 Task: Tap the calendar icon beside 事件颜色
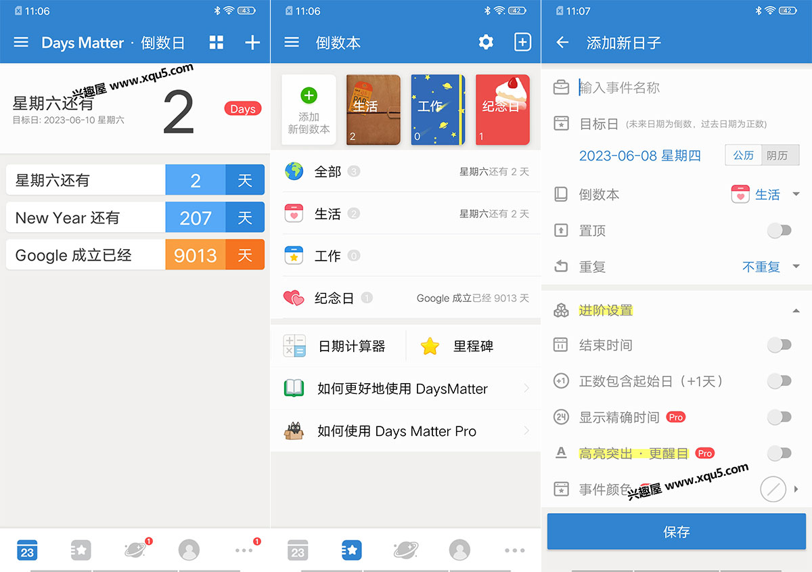point(561,489)
